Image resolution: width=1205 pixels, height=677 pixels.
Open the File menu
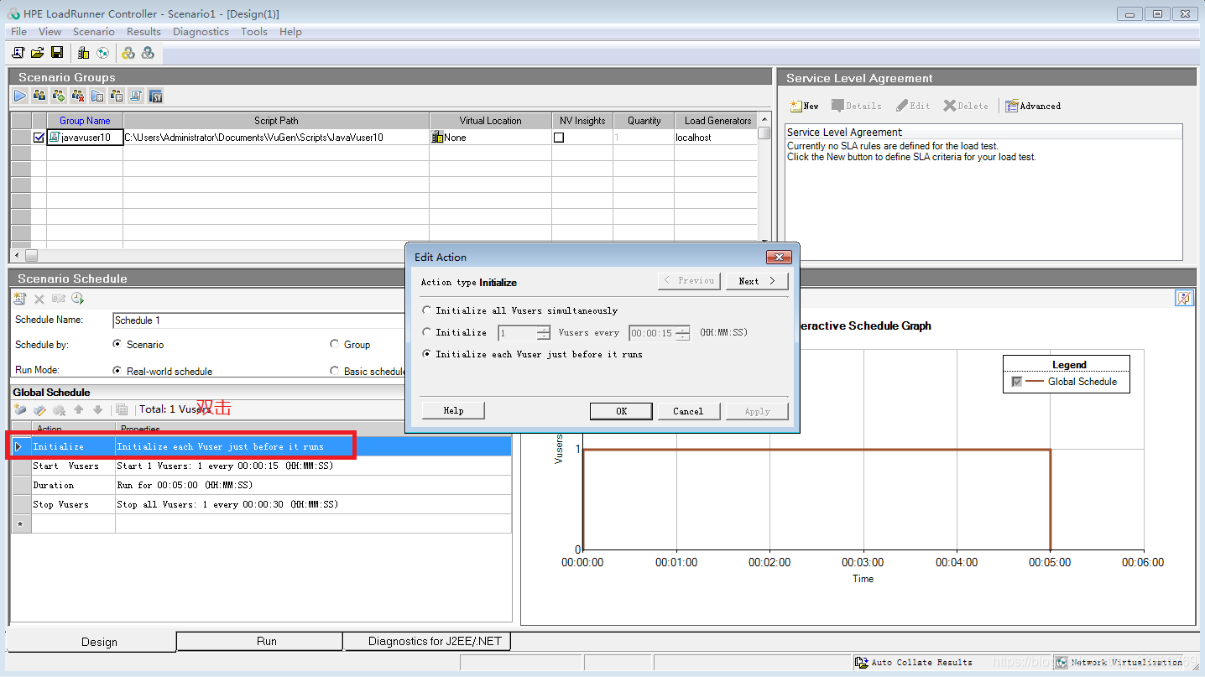18,32
